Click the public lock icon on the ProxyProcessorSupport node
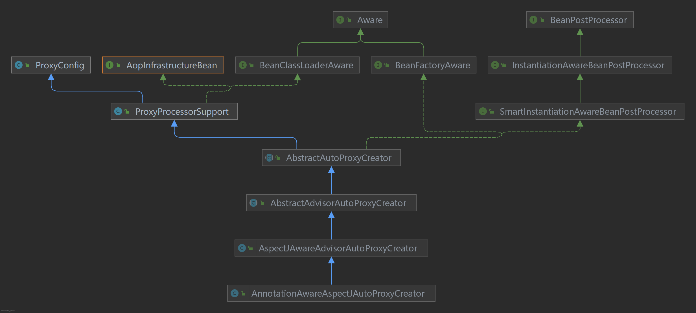This screenshot has width=696, height=313. tap(127, 111)
